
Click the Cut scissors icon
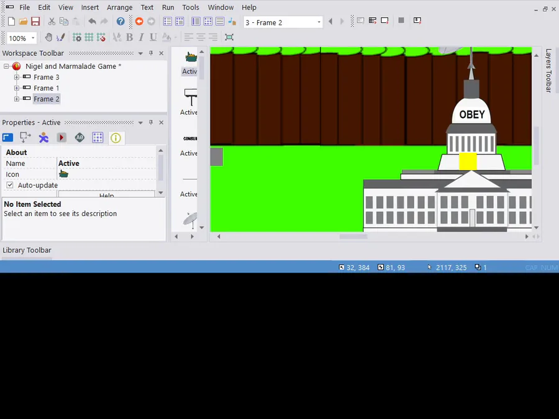click(x=52, y=21)
